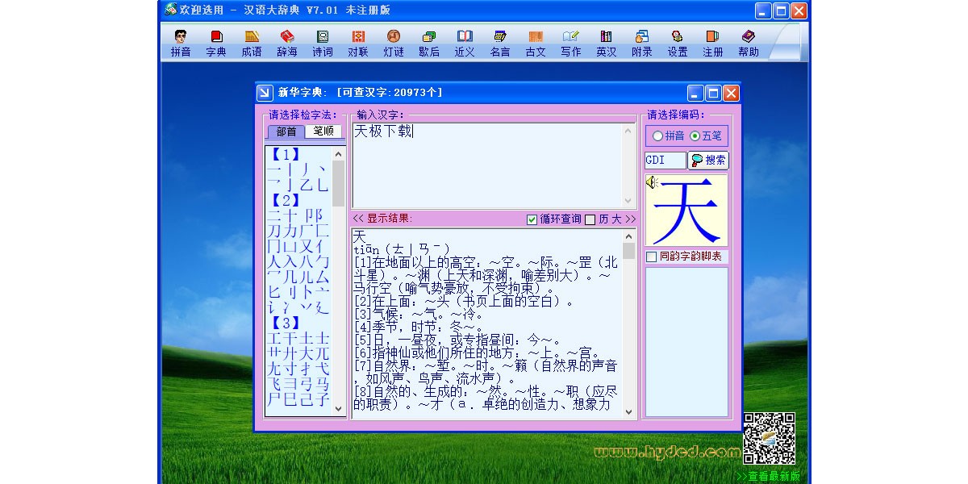Open the 古文 classical texts module

tap(536, 44)
